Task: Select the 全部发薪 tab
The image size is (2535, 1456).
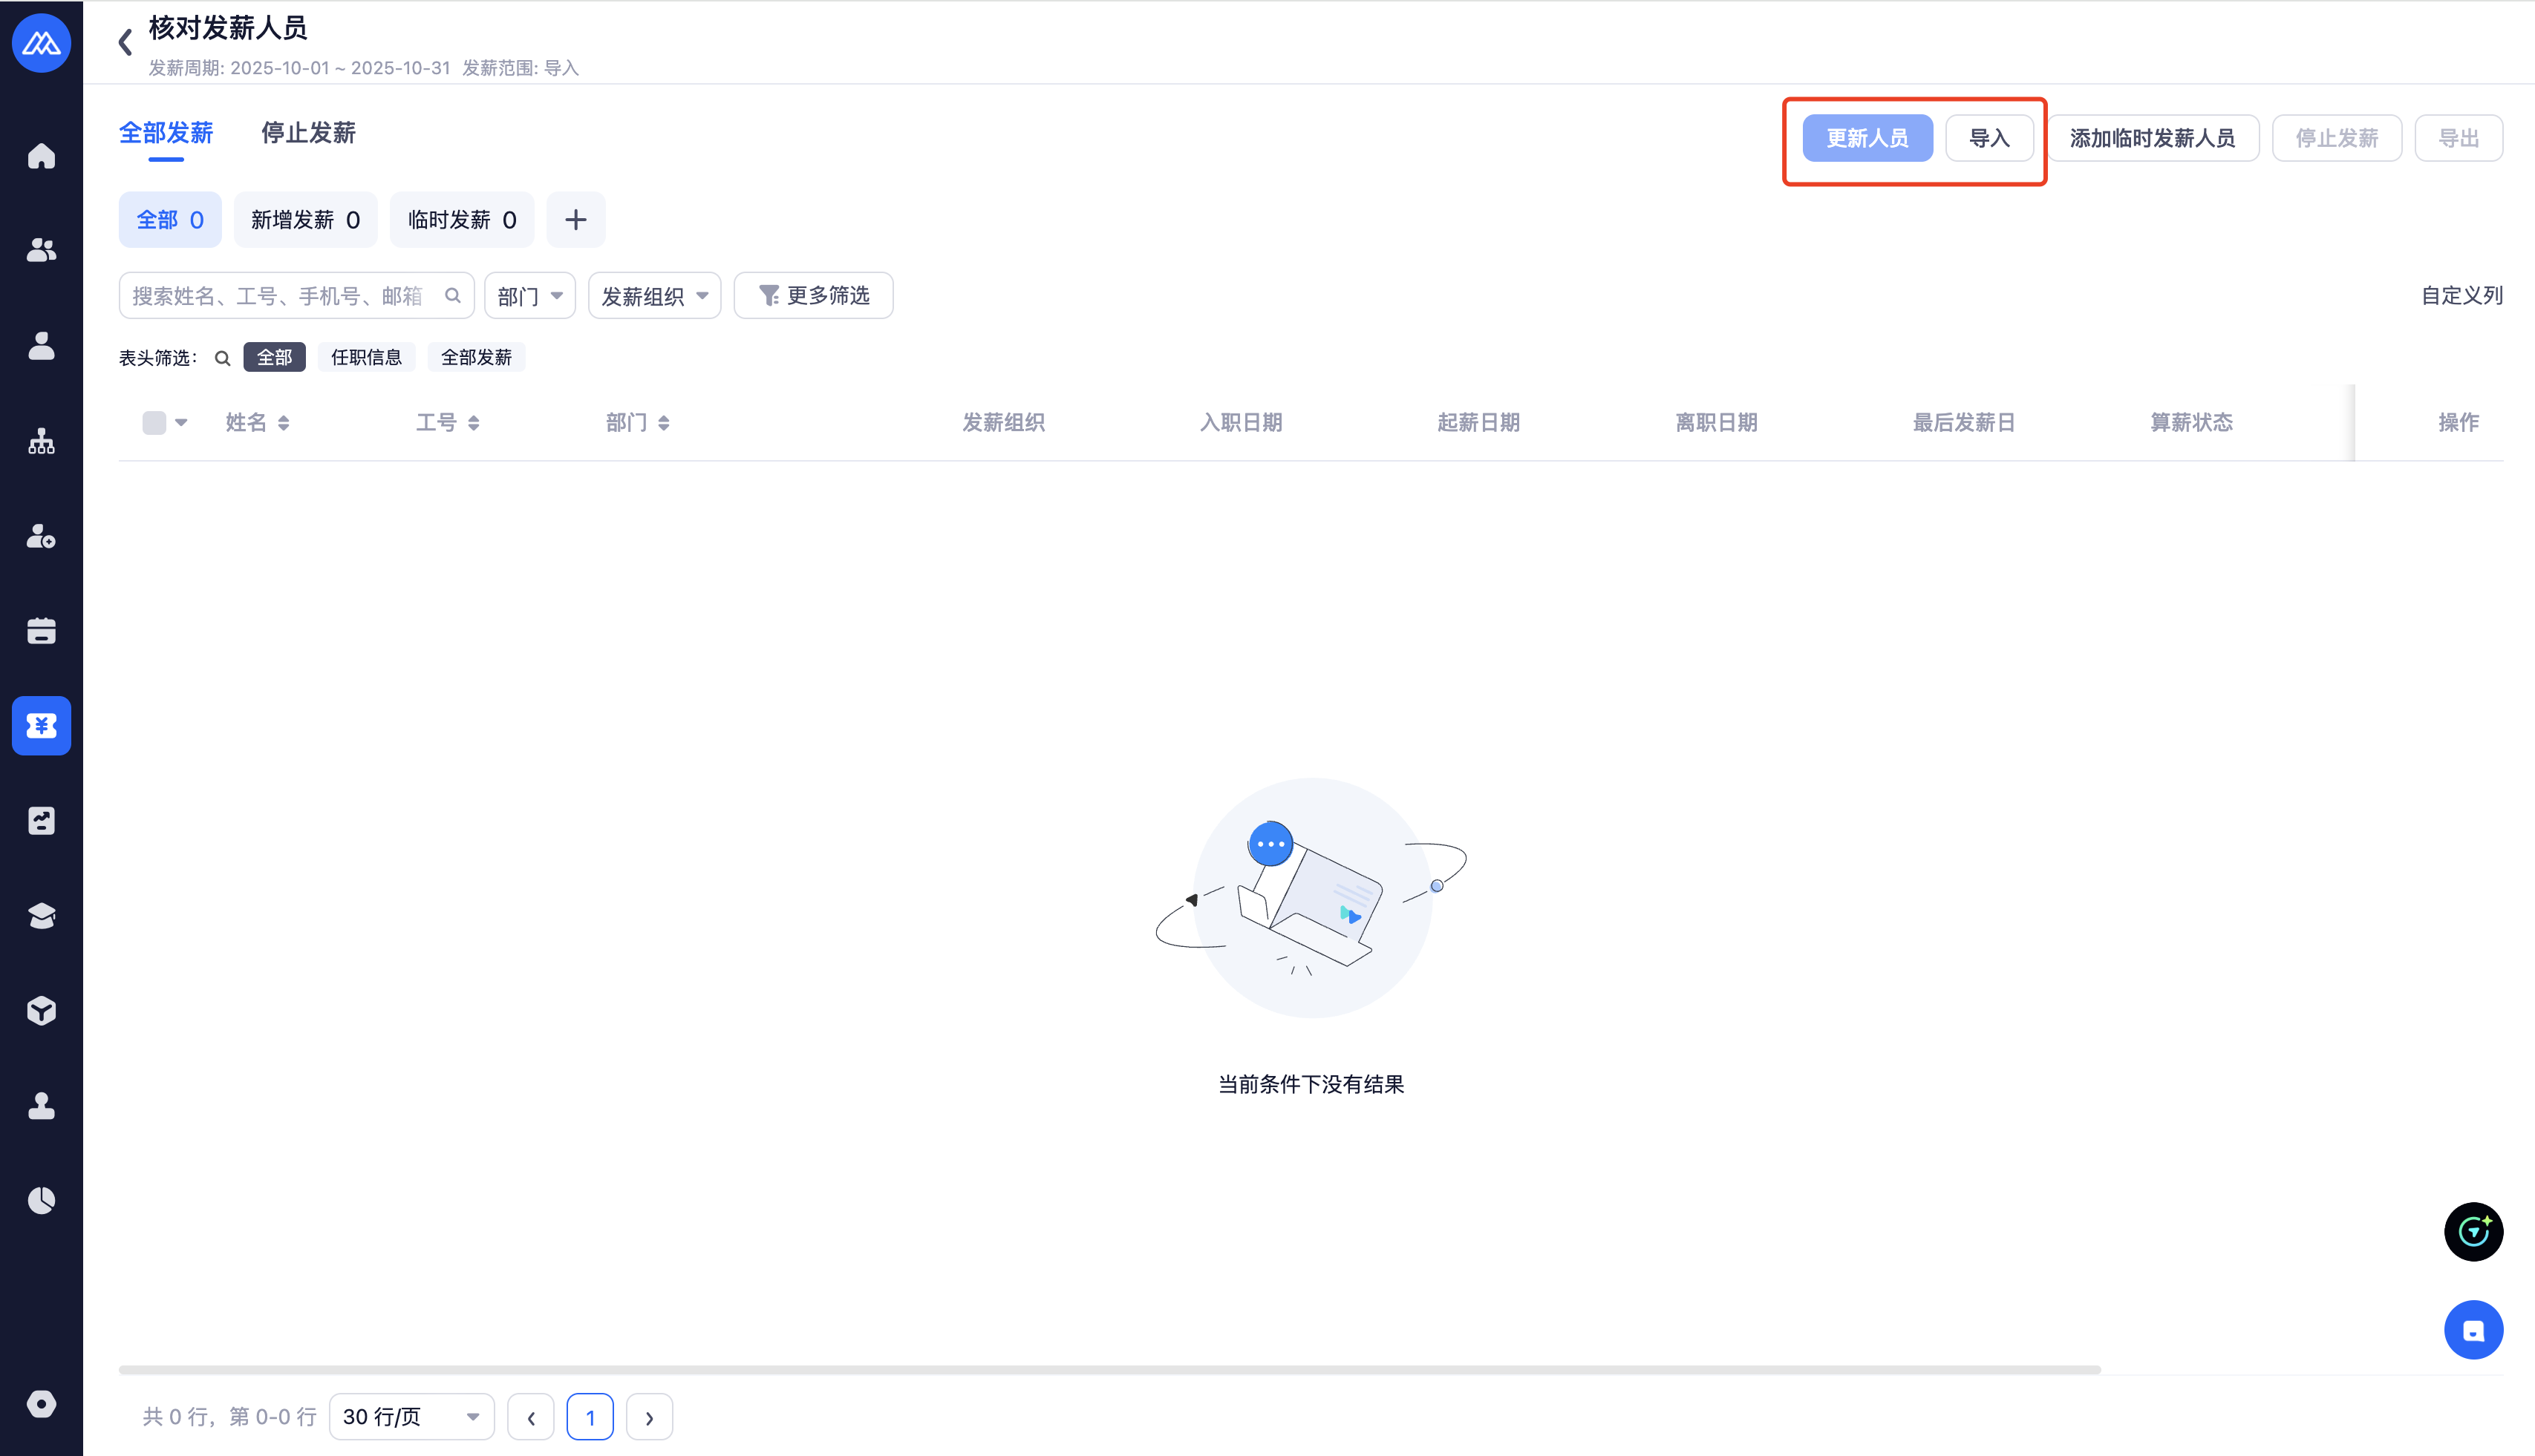Action: (166, 133)
